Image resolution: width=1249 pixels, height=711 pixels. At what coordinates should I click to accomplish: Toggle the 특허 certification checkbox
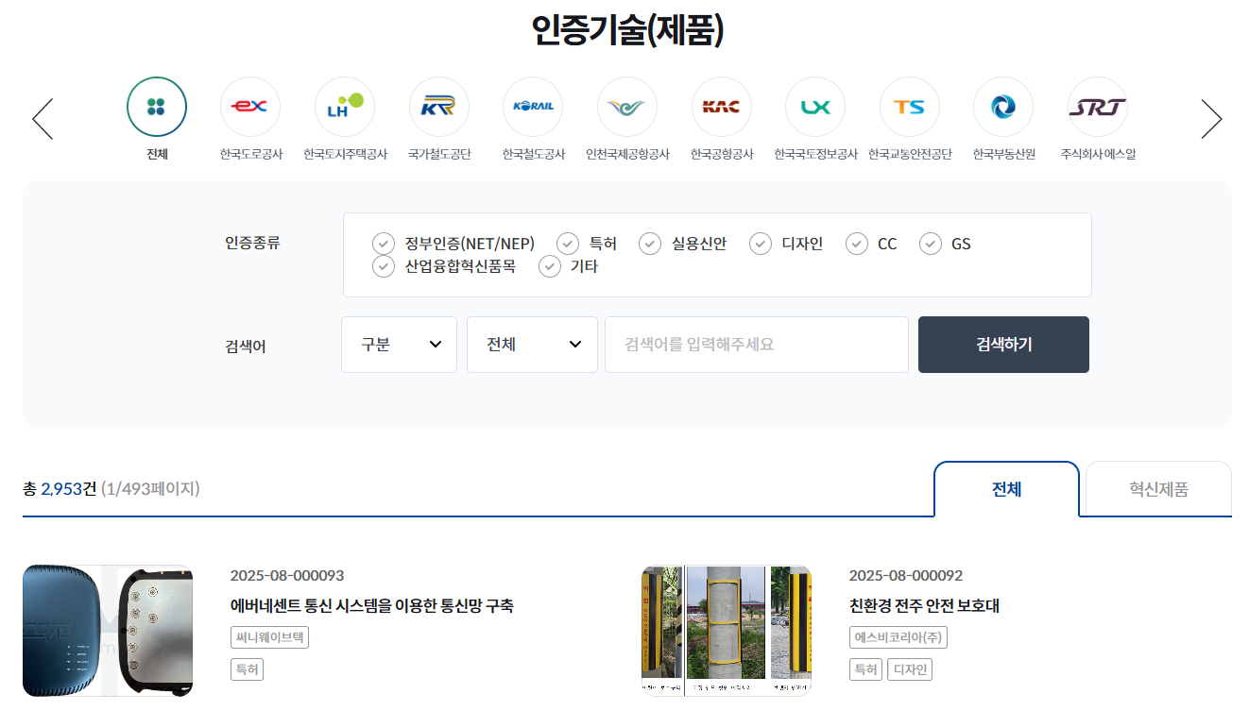[567, 244]
